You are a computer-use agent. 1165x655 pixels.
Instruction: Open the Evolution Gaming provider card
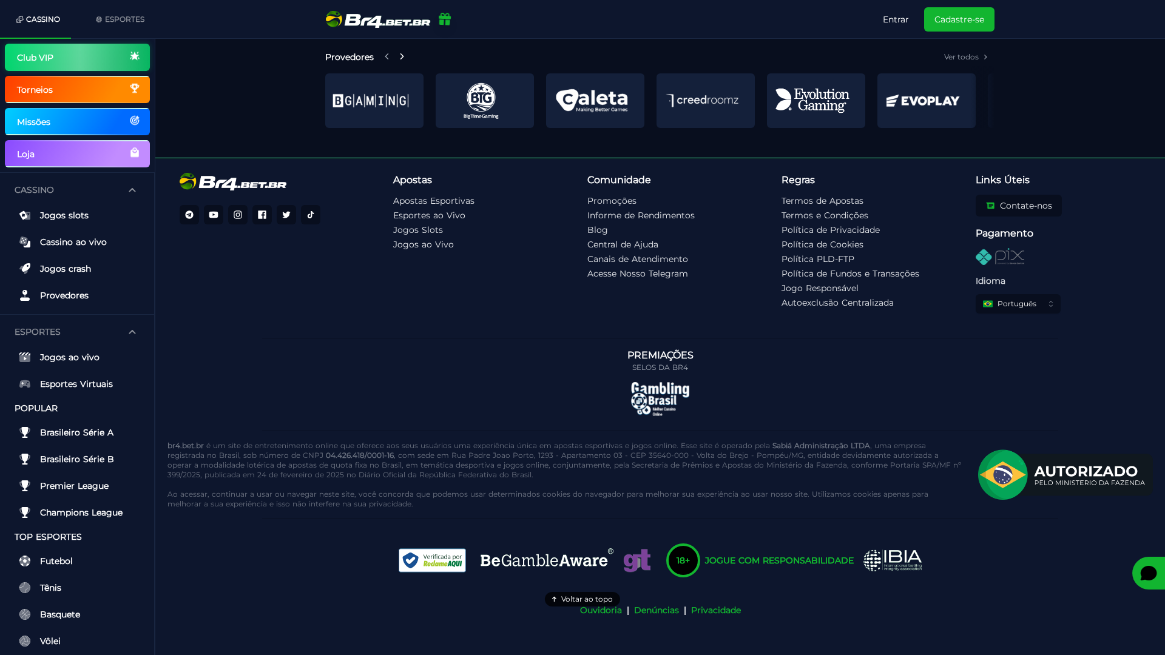pos(816,101)
